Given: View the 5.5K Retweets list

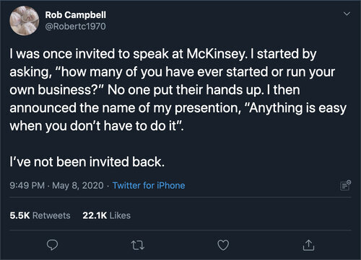Looking at the screenshot, I should (x=40, y=215).
